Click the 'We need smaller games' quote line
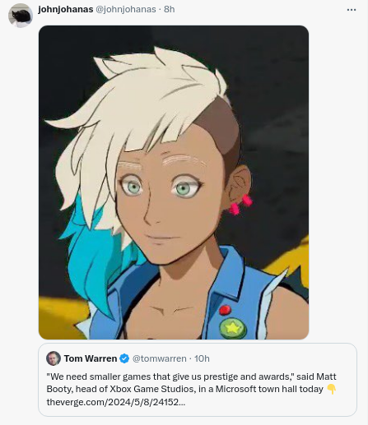This screenshot has width=368, height=425. [191, 376]
